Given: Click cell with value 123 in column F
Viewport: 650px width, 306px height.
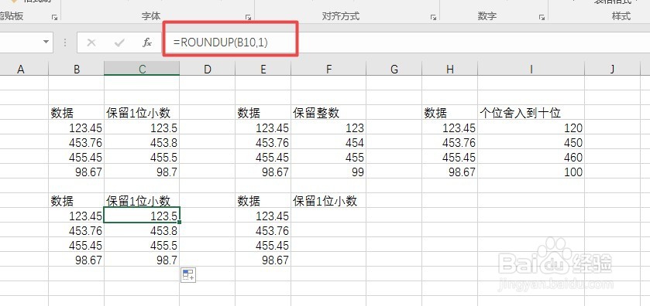Looking at the screenshot, I should [x=328, y=127].
